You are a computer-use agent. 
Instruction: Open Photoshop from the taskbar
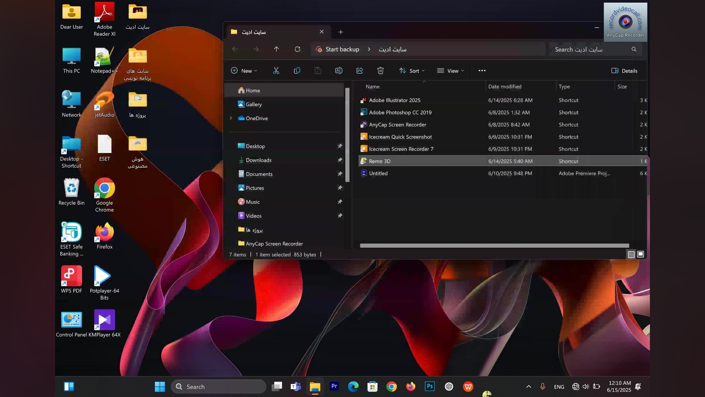[430, 386]
